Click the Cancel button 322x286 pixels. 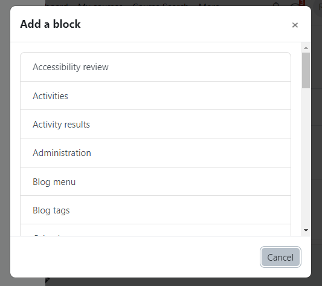click(280, 257)
